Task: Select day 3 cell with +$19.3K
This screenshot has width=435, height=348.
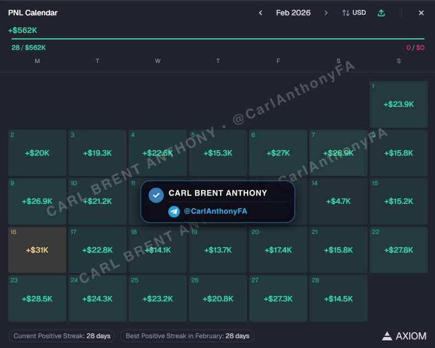Action: [x=98, y=153]
